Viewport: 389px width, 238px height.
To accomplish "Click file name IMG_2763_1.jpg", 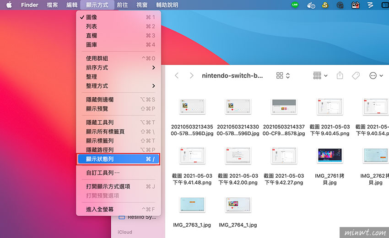I will click(x=192, y=225).
